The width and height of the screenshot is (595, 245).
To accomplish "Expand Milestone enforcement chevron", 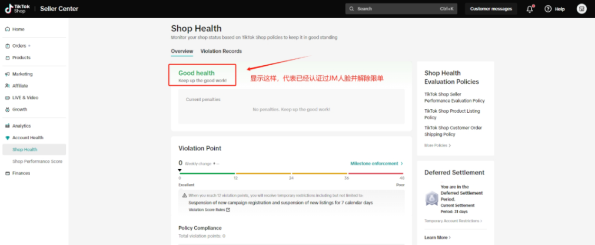I will [402, 163].
